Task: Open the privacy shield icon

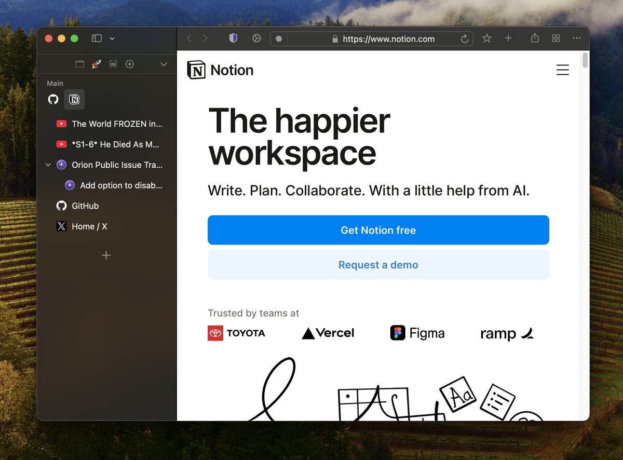Action: pyautogui.click(x=234, y=38)
